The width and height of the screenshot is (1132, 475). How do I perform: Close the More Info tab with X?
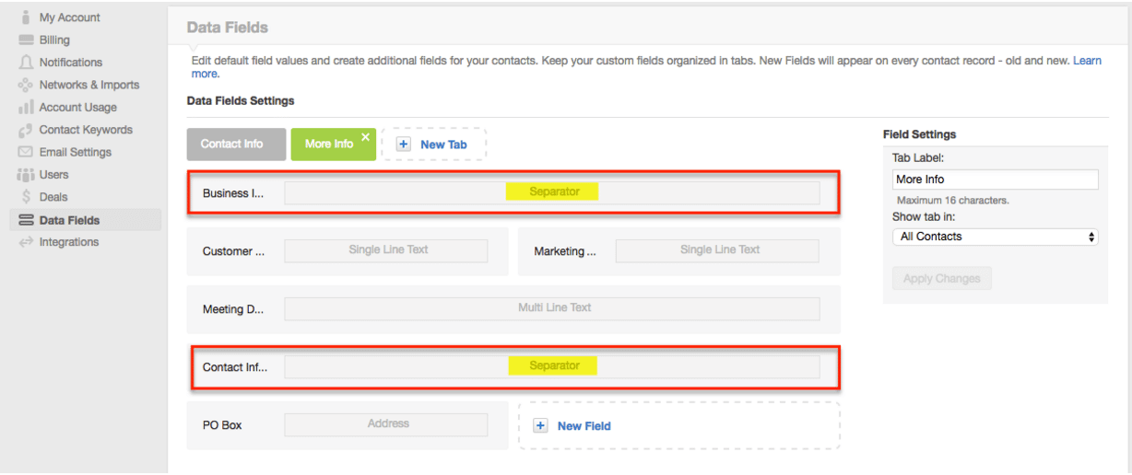pos(365,137)
